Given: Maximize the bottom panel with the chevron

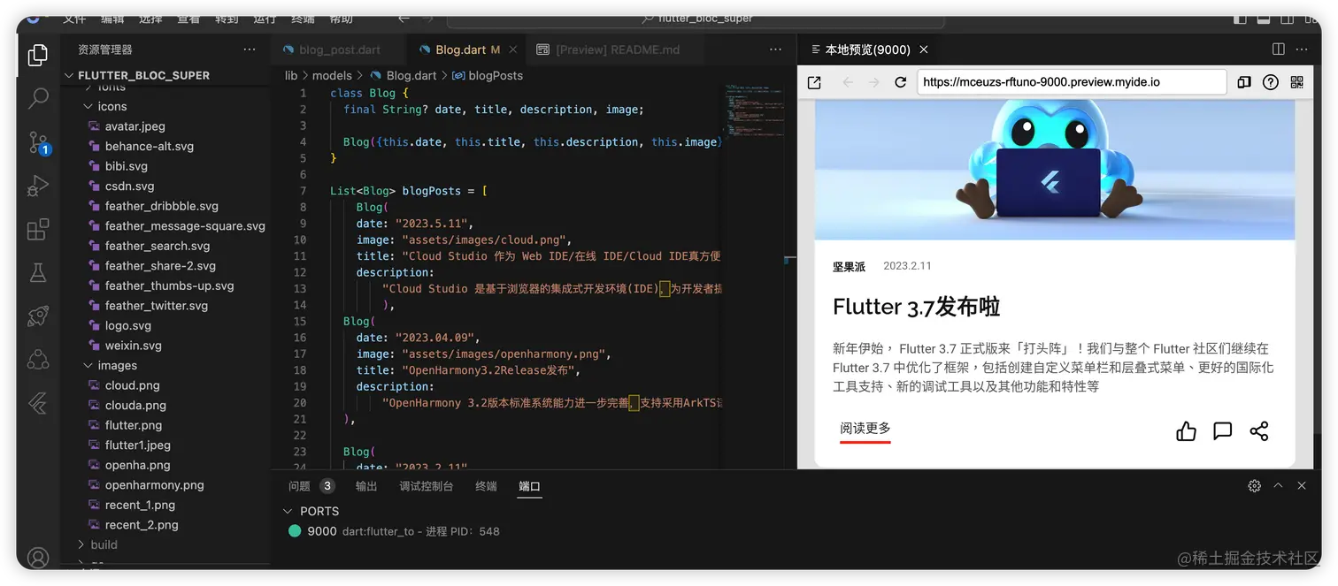Looking at the screenshot, I should coord(1278,485).
